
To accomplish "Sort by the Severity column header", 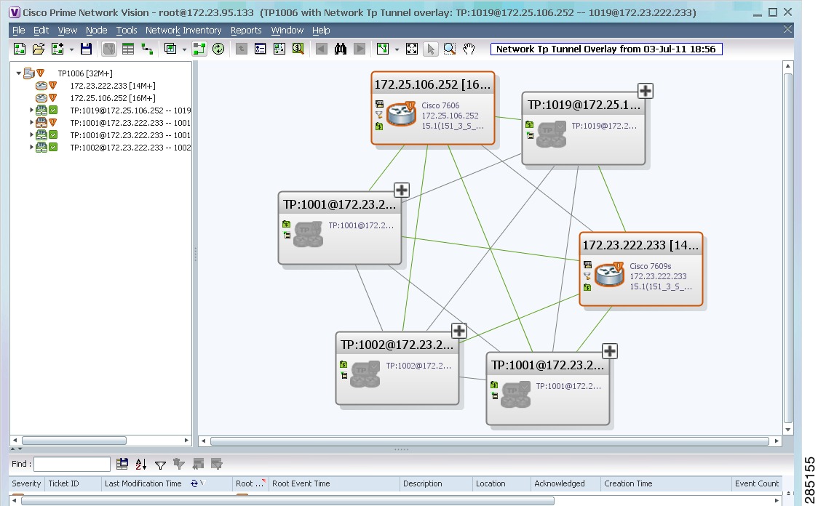I will coord(26,483).
